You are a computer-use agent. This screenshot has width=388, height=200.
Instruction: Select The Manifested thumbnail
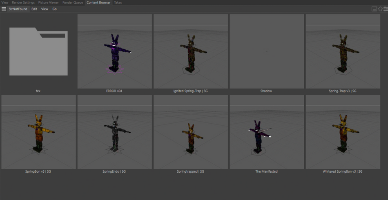pyautogui.click(x=267, y=132)
